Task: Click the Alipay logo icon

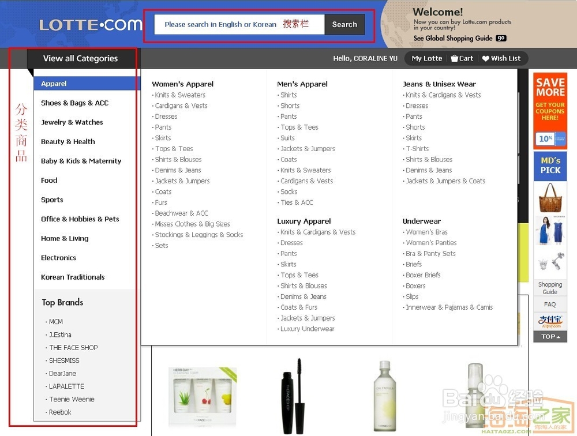Action: [x=550, y=321]
